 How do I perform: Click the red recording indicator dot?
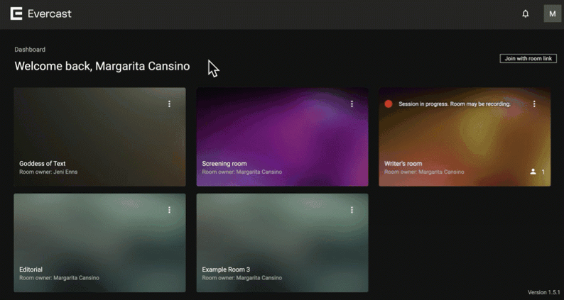coord(389,104)
